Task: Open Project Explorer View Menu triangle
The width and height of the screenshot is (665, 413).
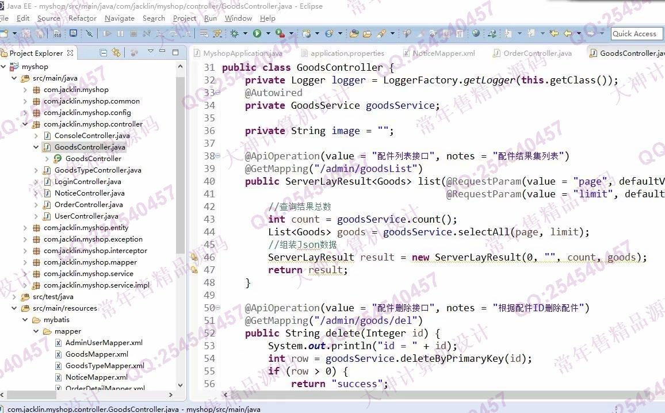Action: [x=150, y=51]
